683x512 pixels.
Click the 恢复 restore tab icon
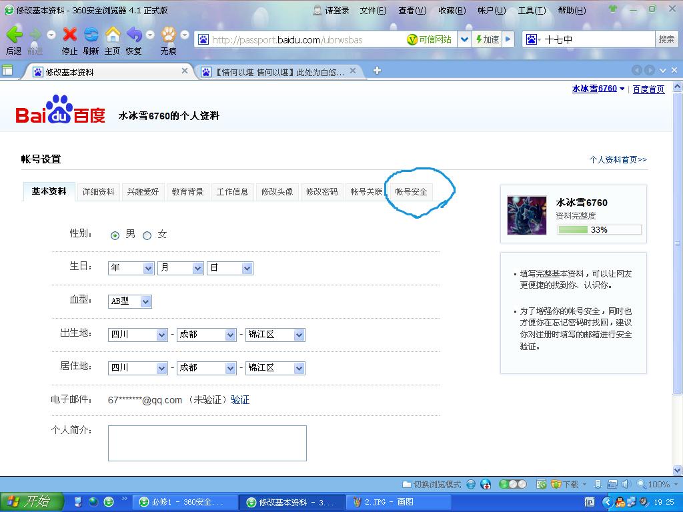tap(134, 35)
